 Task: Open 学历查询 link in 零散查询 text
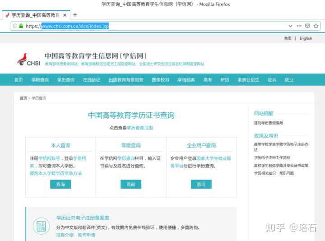point(126,158)
